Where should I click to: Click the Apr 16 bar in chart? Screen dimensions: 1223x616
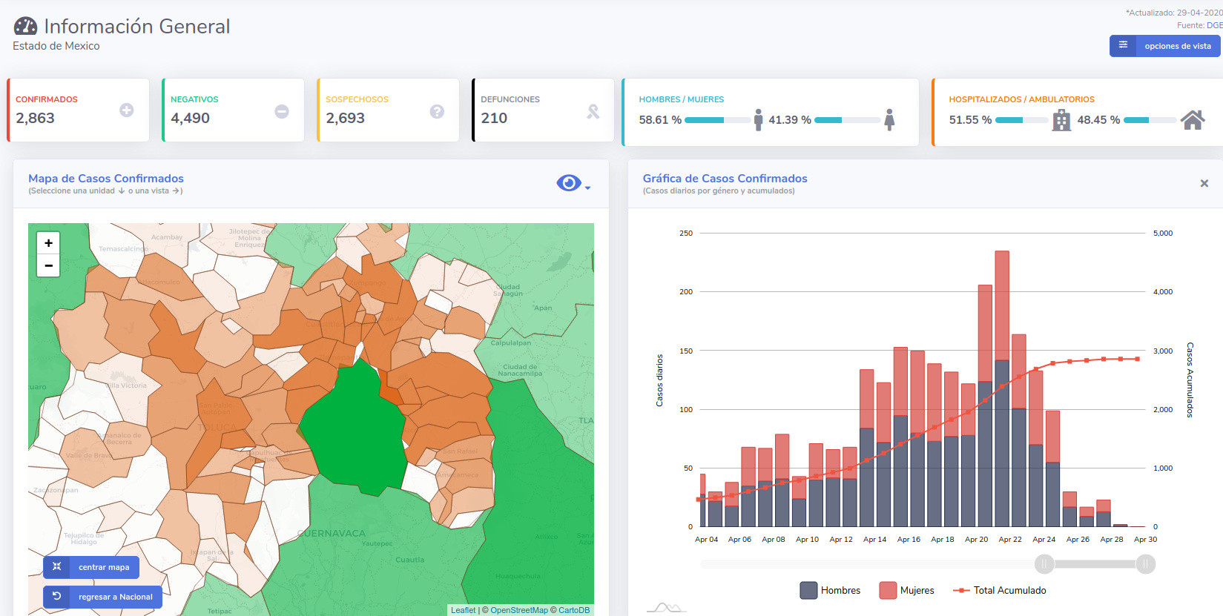(x=917, y=438)
